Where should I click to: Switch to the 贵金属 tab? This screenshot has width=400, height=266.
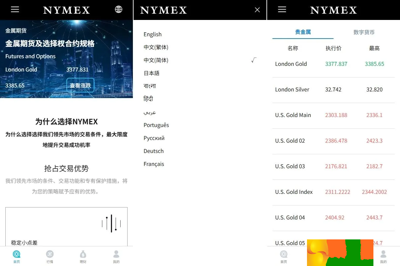303,32
